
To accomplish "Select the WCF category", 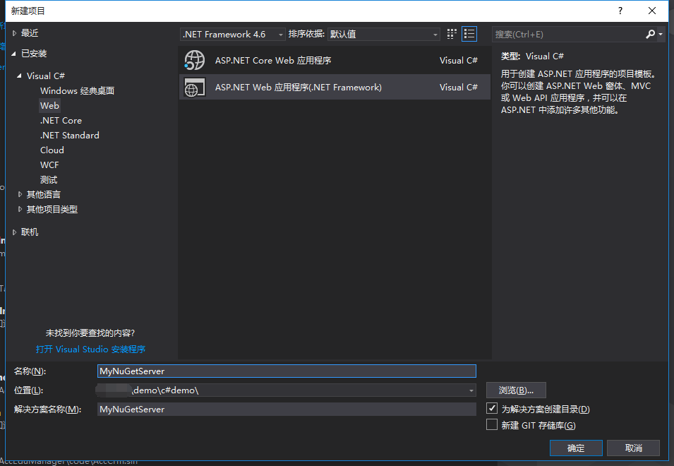I will [x=49, y=165].
